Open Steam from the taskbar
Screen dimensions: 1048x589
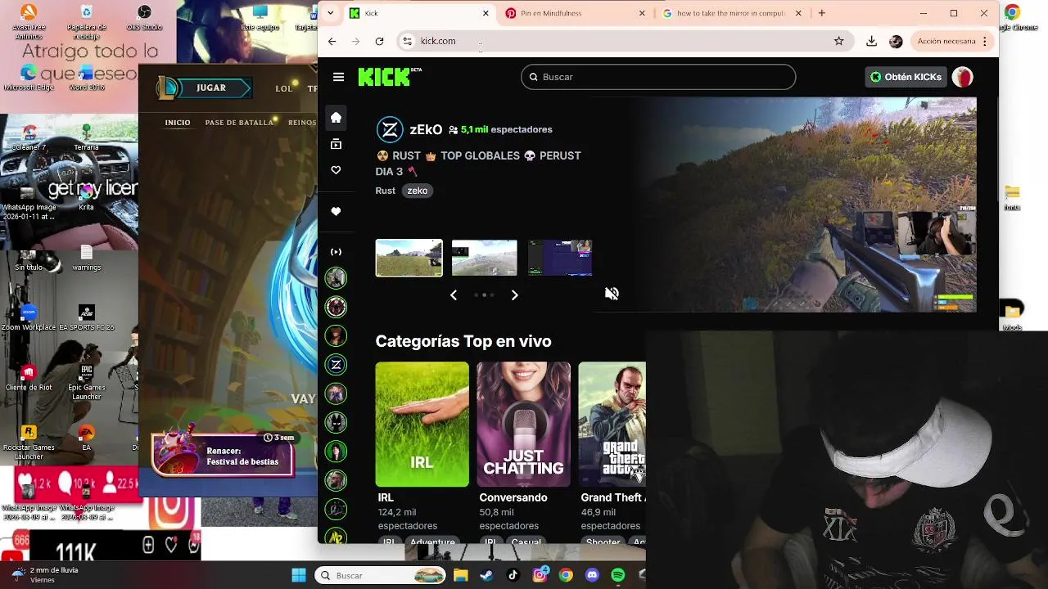click(x=486, y=575)
